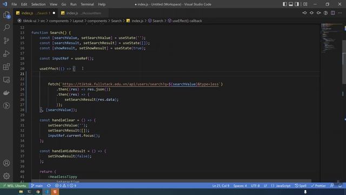
Task: Toggle primary side bar layout
Action: tap(285, 4)
